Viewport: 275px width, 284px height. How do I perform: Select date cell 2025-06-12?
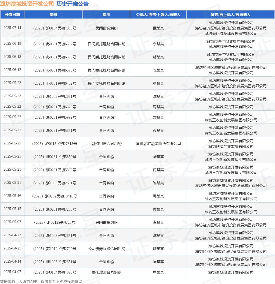pos(12,70)
